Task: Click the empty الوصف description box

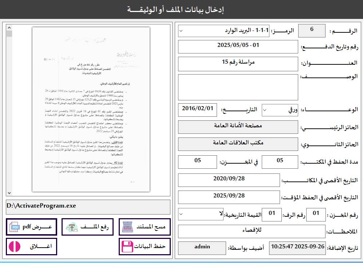Action: [x=238, y=87]
